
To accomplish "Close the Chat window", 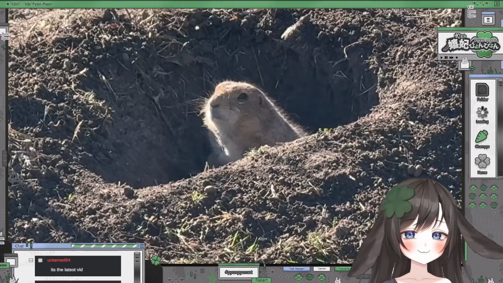I will [142, 246].
